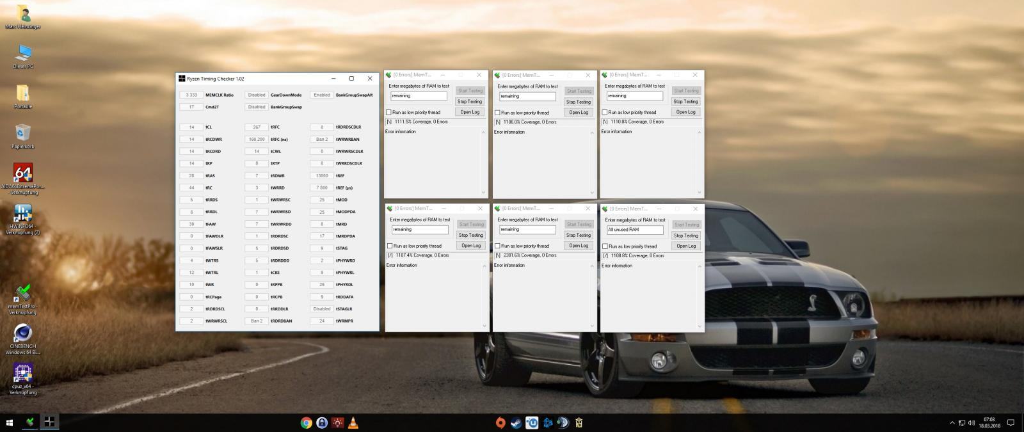
Task: Open Uplay from the taskbar
Action: click(531, 422)
